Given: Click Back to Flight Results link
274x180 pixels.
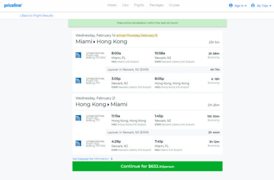Looking at the screenshot, I should coord(36,15).
